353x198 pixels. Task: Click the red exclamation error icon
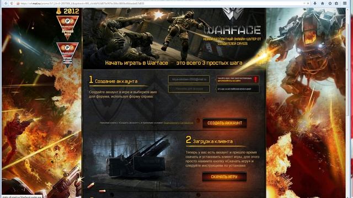pyautogui.click(x=255, y=79)
